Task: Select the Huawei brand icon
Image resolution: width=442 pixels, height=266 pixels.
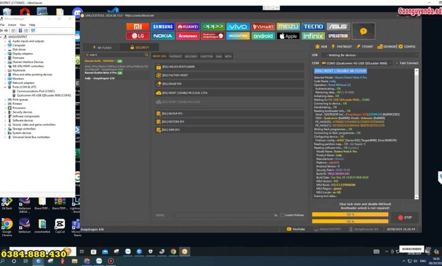Action: 188,27
